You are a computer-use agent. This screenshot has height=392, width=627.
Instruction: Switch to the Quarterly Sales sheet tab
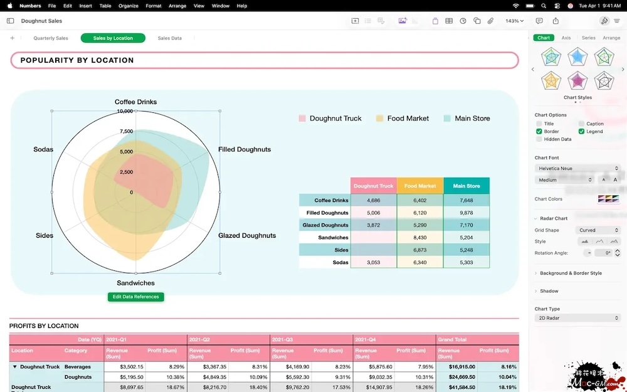(x=51, y=38)
